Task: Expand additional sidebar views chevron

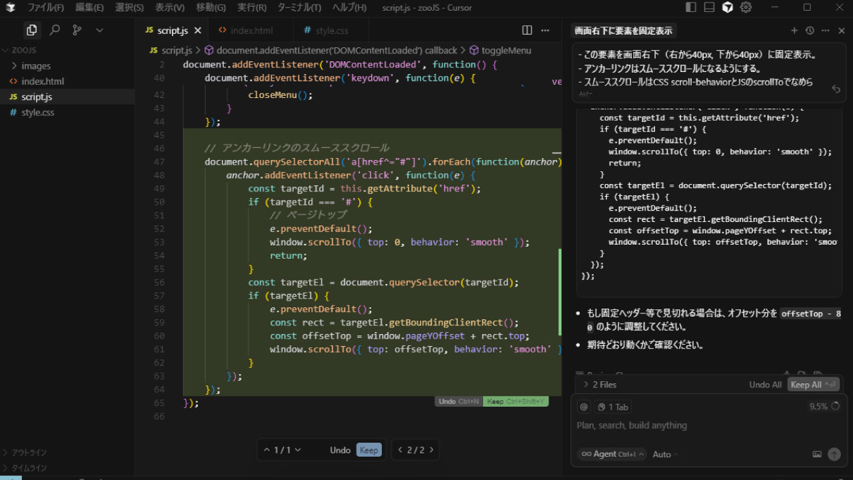Action: (99, 30)
